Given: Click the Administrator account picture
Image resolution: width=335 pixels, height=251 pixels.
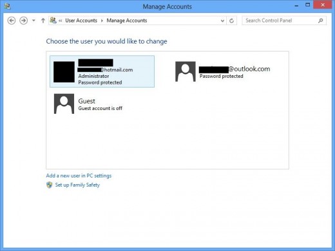Looking at the screenshot, I should 64,72.
